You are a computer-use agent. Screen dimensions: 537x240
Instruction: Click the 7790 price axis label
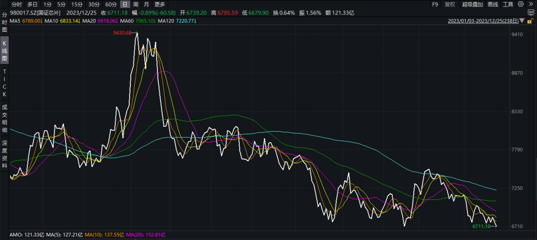518,150
